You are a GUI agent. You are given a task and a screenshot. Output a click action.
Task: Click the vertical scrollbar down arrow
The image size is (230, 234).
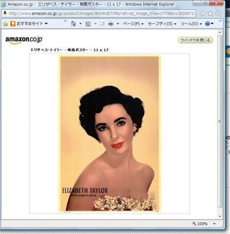click(x=219, y=216)
